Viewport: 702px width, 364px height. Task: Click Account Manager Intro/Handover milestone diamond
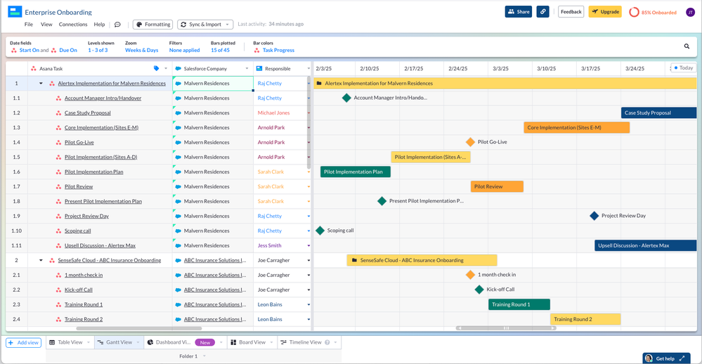346,98
